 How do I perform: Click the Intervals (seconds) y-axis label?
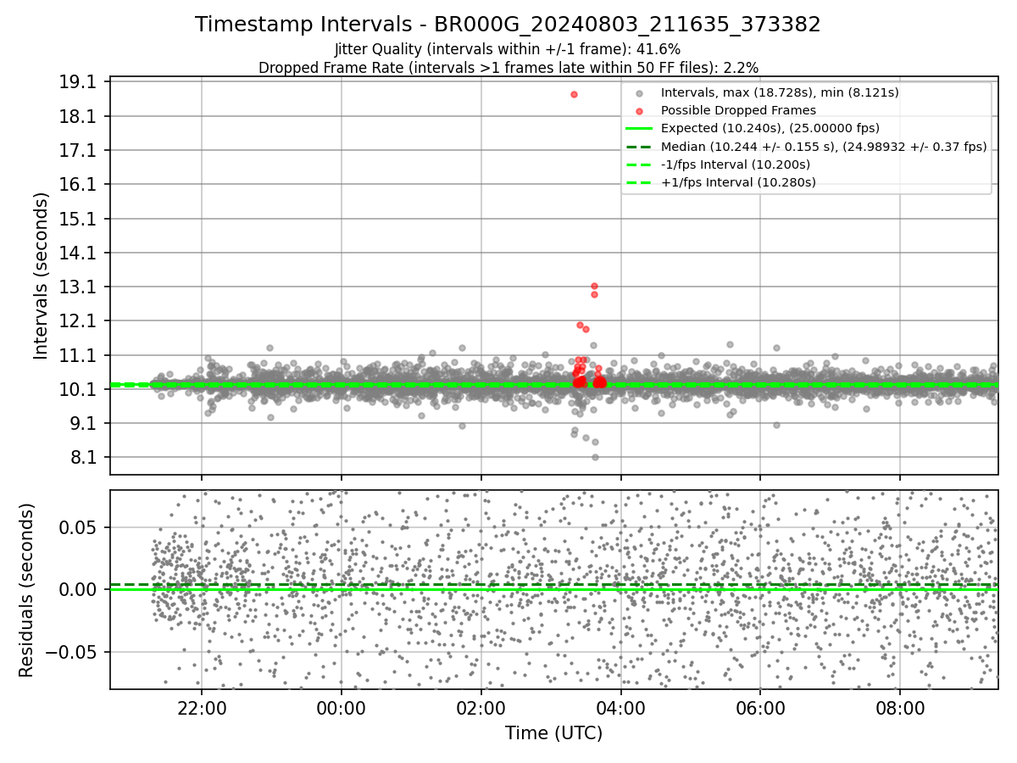coord(42,276)
